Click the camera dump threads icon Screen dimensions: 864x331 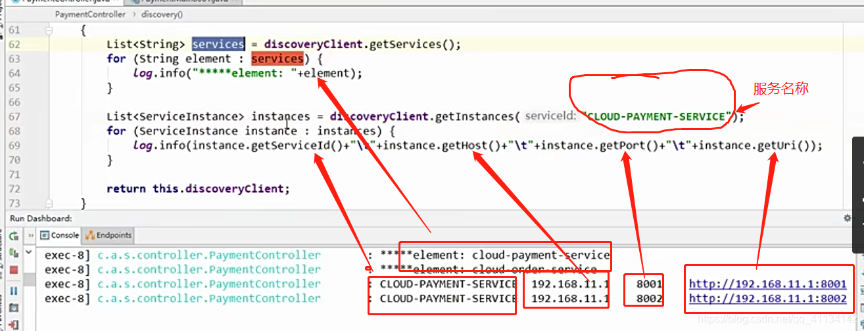13,307
